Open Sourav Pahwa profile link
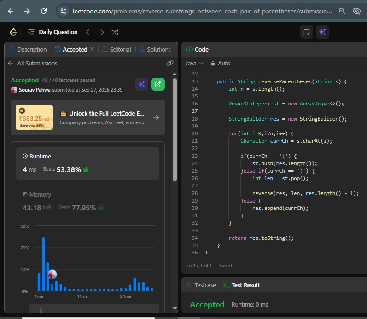 [35, 90]
